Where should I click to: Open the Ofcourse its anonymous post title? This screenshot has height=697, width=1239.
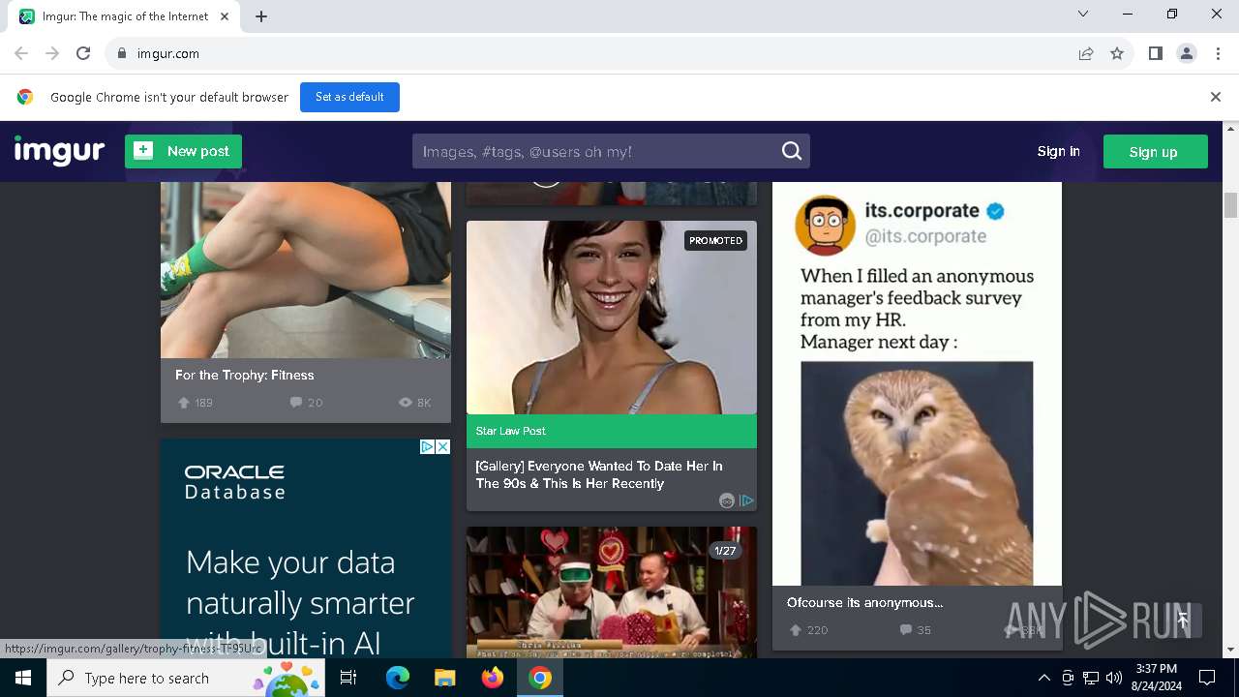pos(864,602)
